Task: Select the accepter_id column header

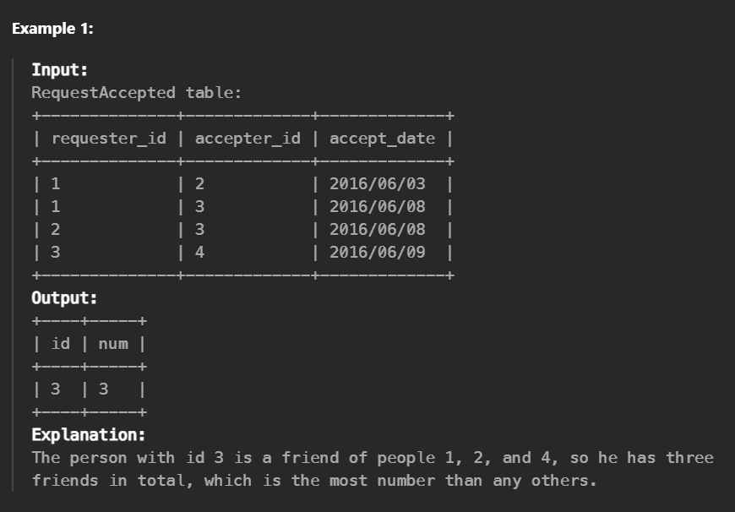Action: tap(248, 139)
